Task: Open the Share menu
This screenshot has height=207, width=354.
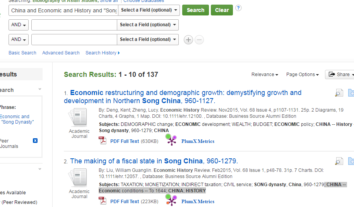Action: [339, 75]
